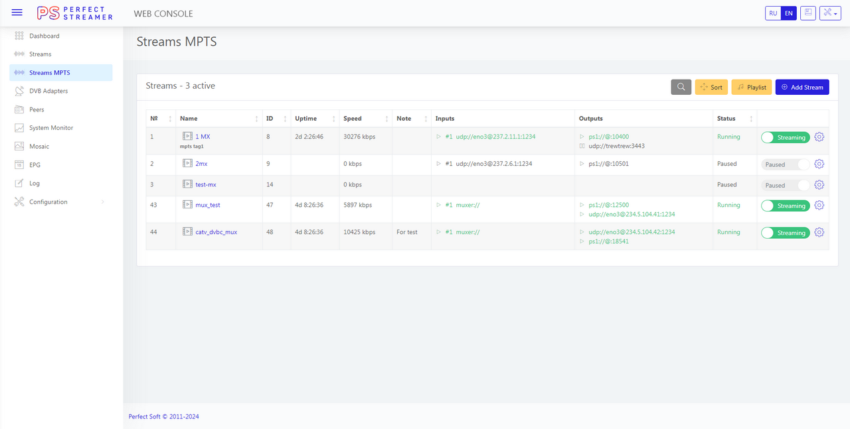850x429 pixels.
Task: Go to the EPG page
Action: pos(35,164)
